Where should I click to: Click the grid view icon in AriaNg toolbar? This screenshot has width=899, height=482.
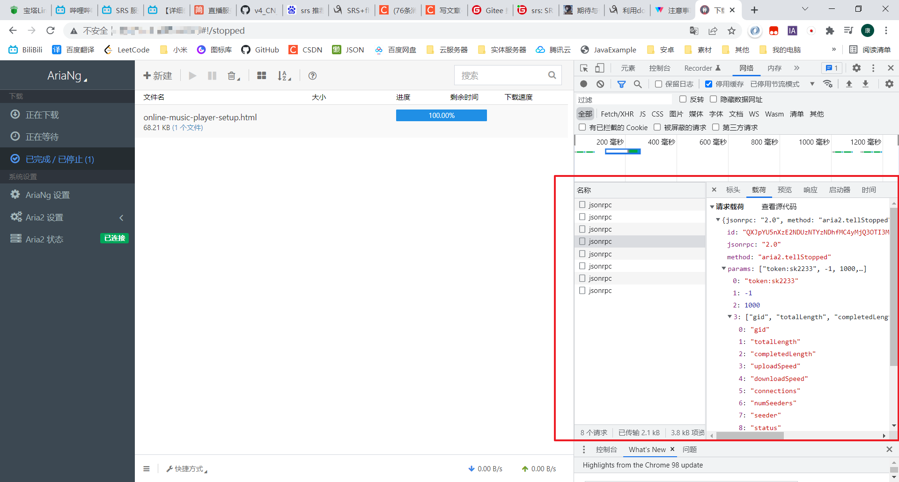click(x=261, y=75)
